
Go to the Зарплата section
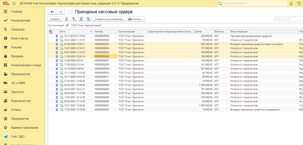18,92
